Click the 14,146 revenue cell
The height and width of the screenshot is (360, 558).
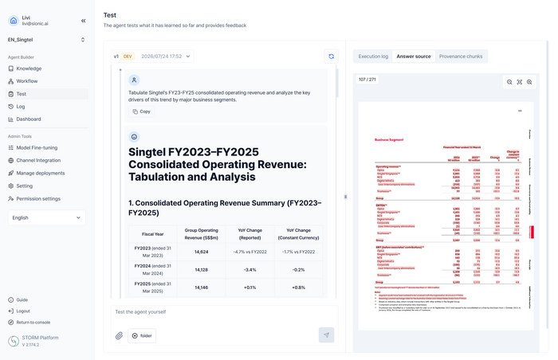pos(202,288)
